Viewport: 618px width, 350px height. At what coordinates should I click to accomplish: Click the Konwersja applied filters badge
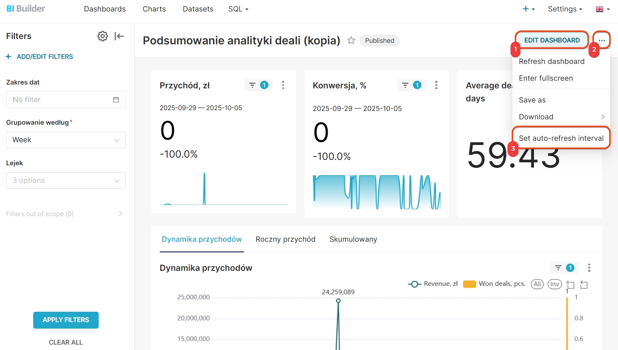411,85
